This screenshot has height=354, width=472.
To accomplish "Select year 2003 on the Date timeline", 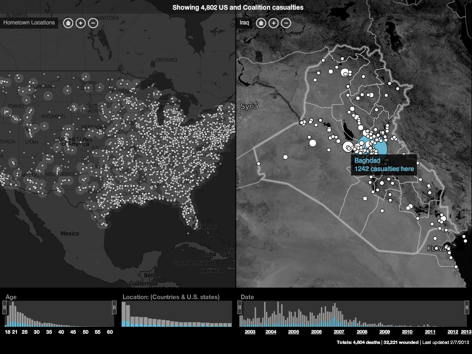I will click(250, 332).
